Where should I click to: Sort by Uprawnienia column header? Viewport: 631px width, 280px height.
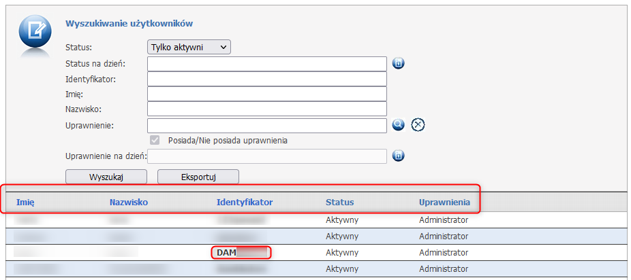(x=444, y=202)
